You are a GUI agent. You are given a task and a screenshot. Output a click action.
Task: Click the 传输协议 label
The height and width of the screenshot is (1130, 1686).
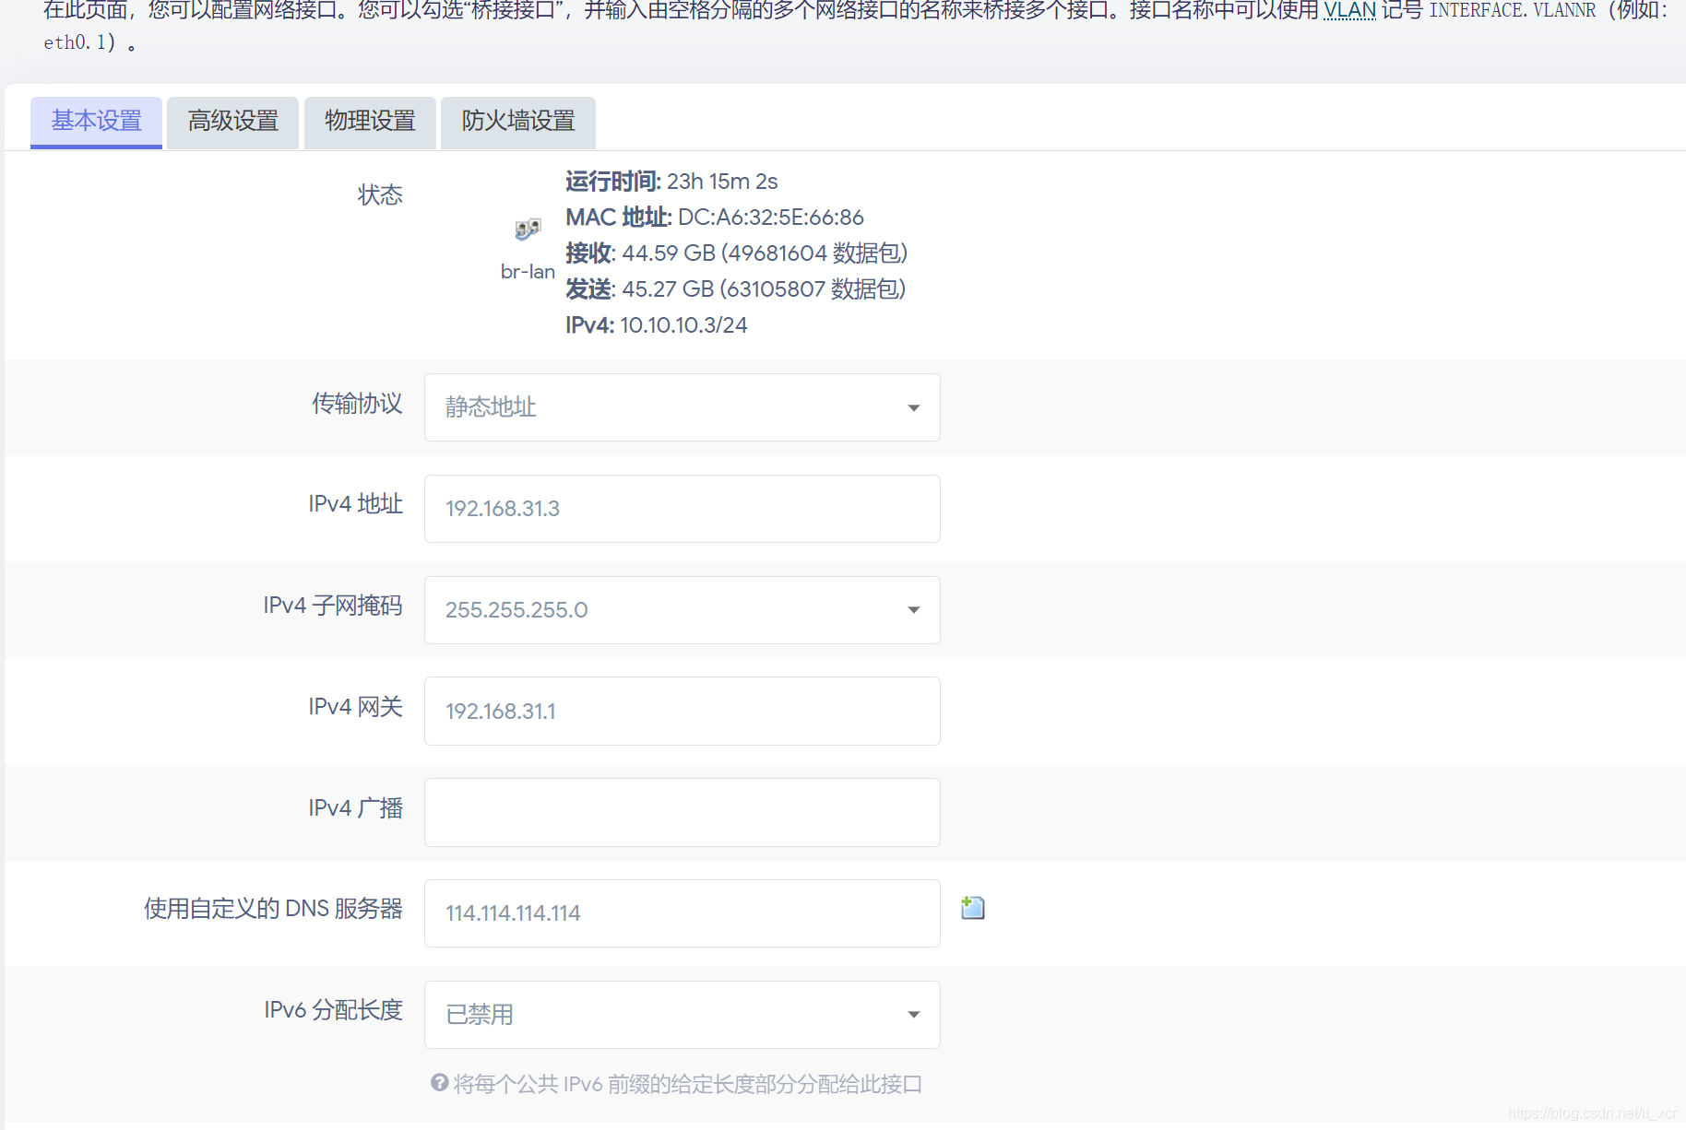357,404
